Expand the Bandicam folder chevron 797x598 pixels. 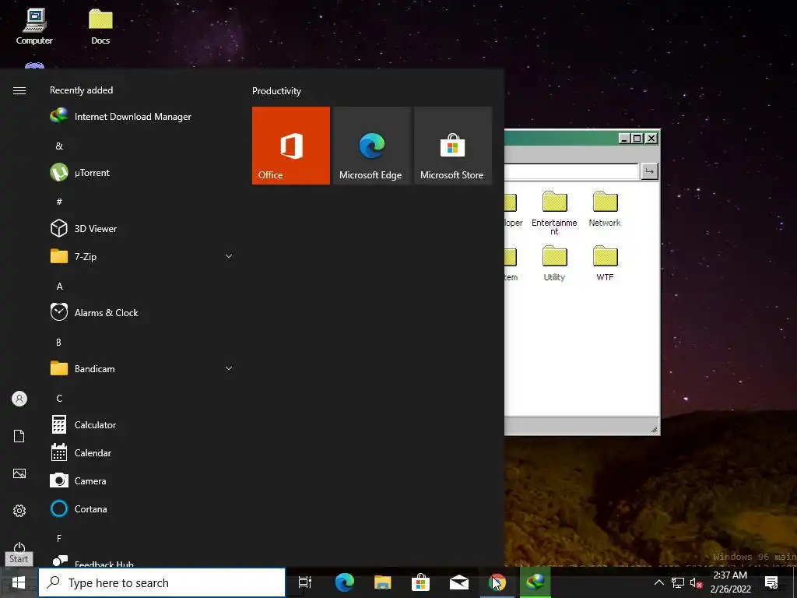coord(229,368)
